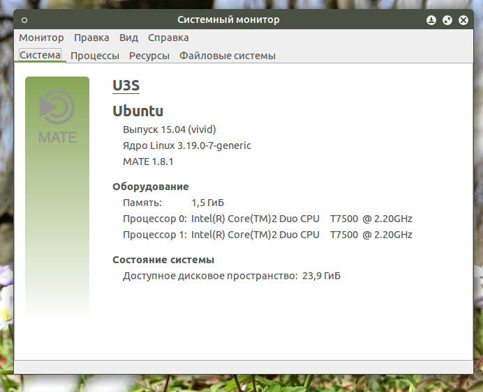Click the Оборудование section heading

151,187
